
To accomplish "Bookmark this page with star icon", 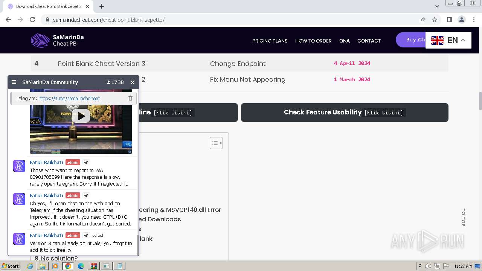I will pyautogui.click(x=435, y=20).
